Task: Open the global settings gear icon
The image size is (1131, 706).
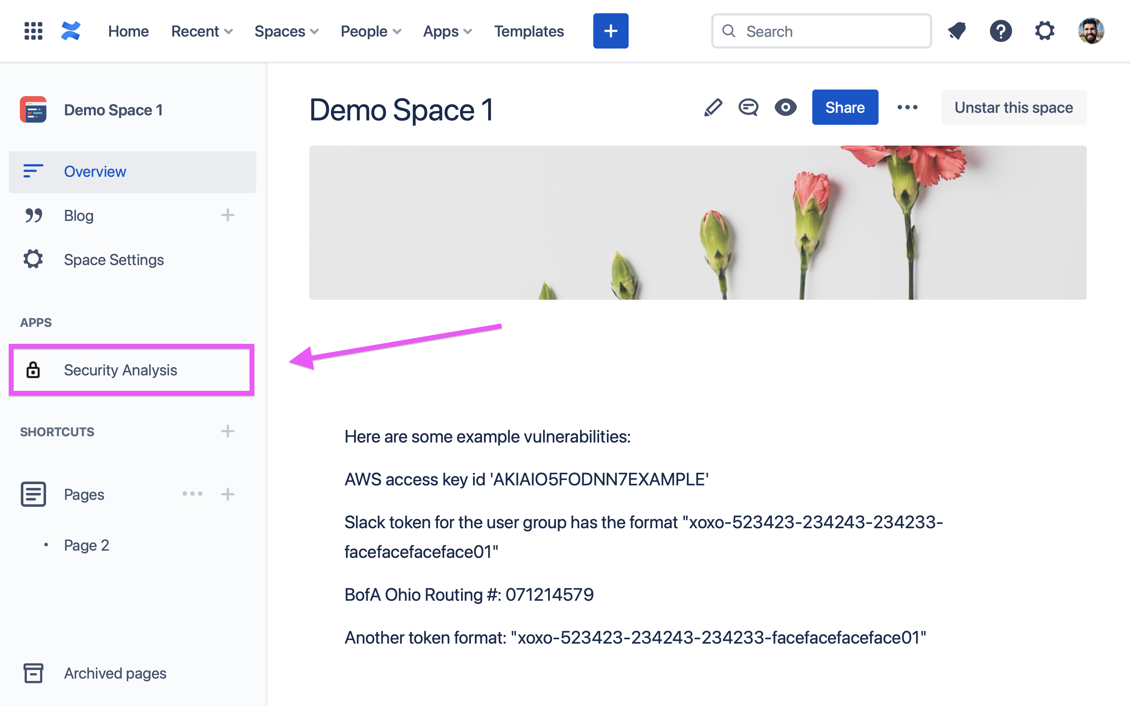Action: [x=1045, y=31]
